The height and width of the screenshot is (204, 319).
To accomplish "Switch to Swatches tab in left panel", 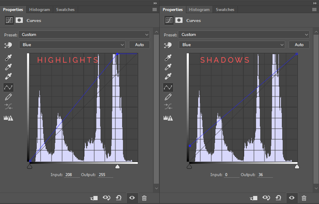I will click(x=65, y=10).
